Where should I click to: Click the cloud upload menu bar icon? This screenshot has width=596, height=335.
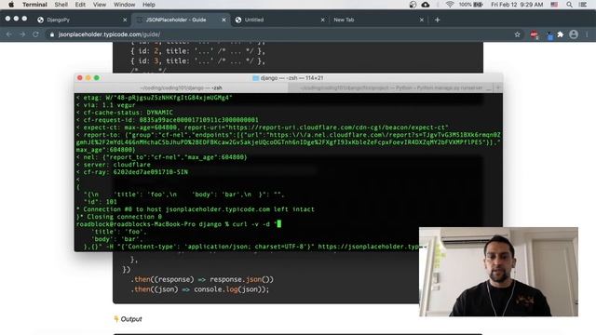(426, 5)
